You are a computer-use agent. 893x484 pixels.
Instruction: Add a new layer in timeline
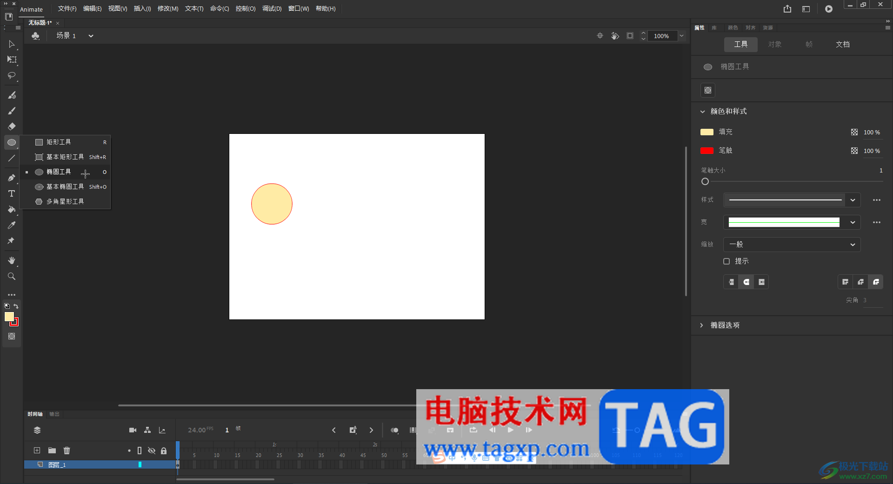(37, 450)
